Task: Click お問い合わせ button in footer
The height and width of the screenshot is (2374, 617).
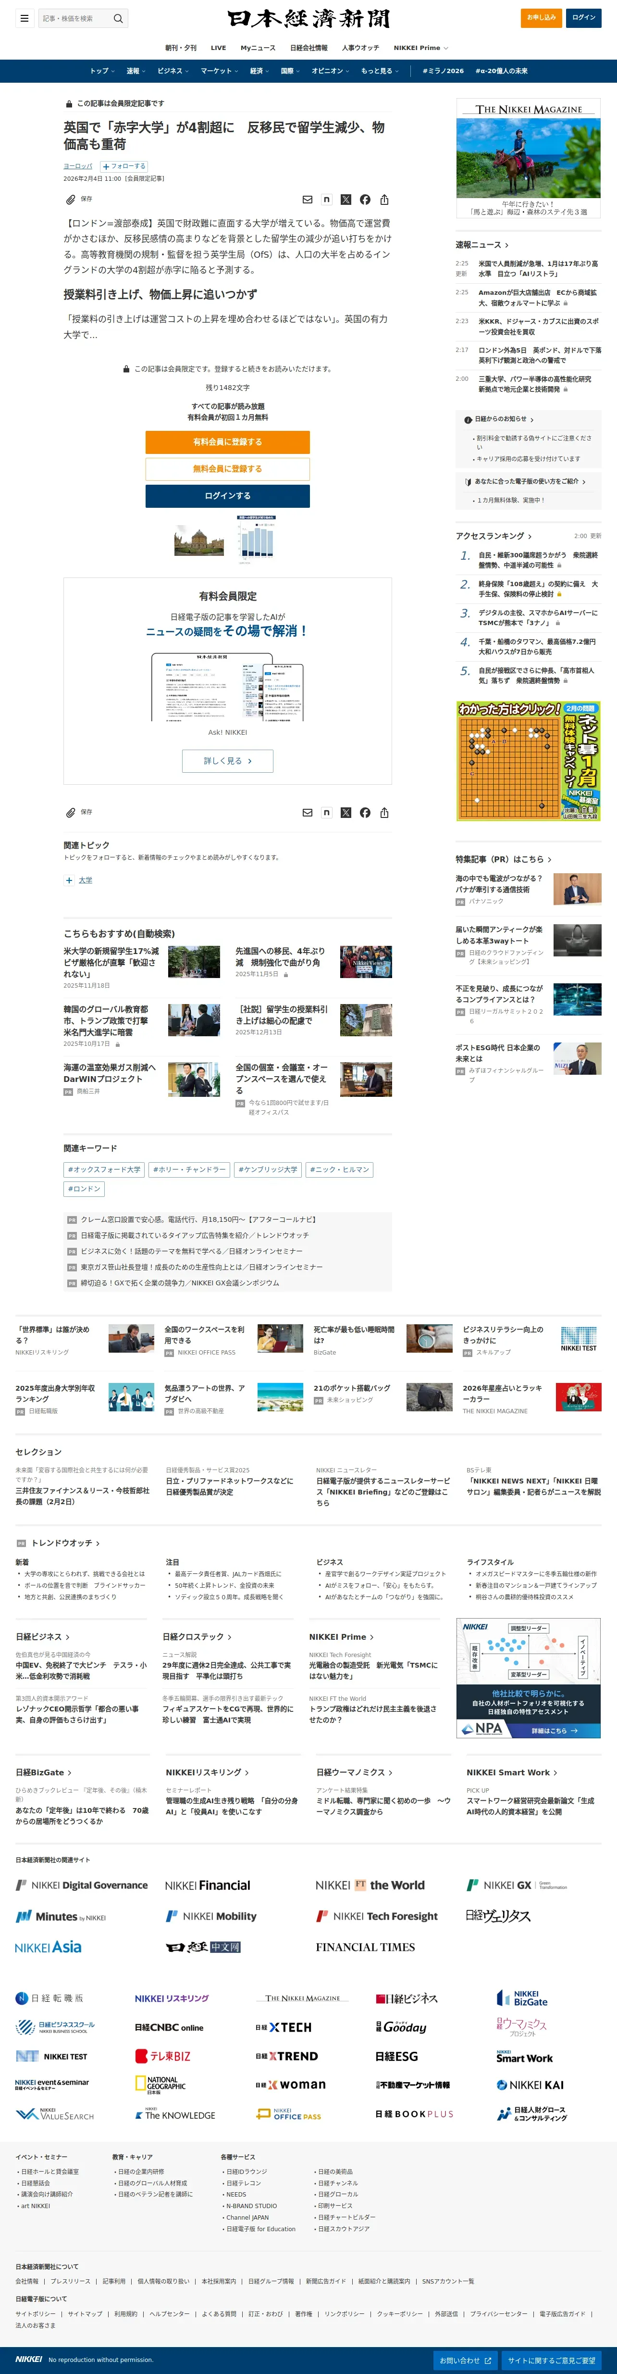Action: pos(465,2360)
